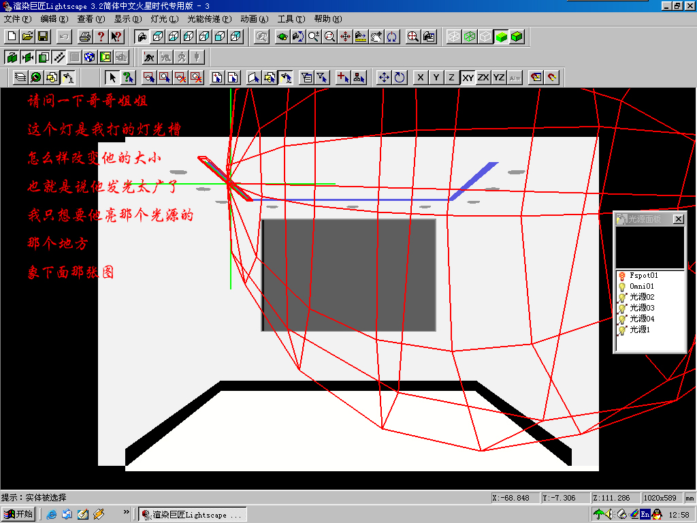
Task: Open the 工具(T) menu
Action: pyautogui.click(x=291, y=18)
